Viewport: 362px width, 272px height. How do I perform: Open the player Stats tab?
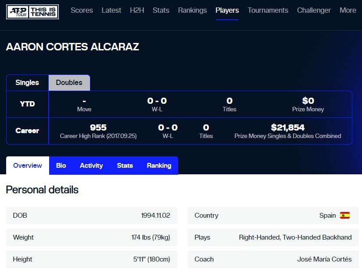(x=125, y=166)
